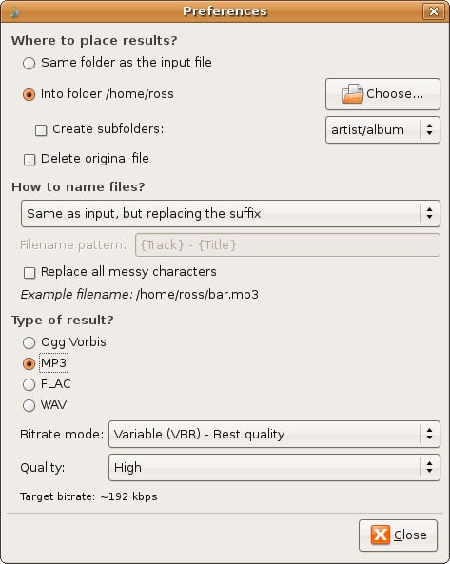Select the 'Into folder /home/ross' option

(x=29, y=94)
